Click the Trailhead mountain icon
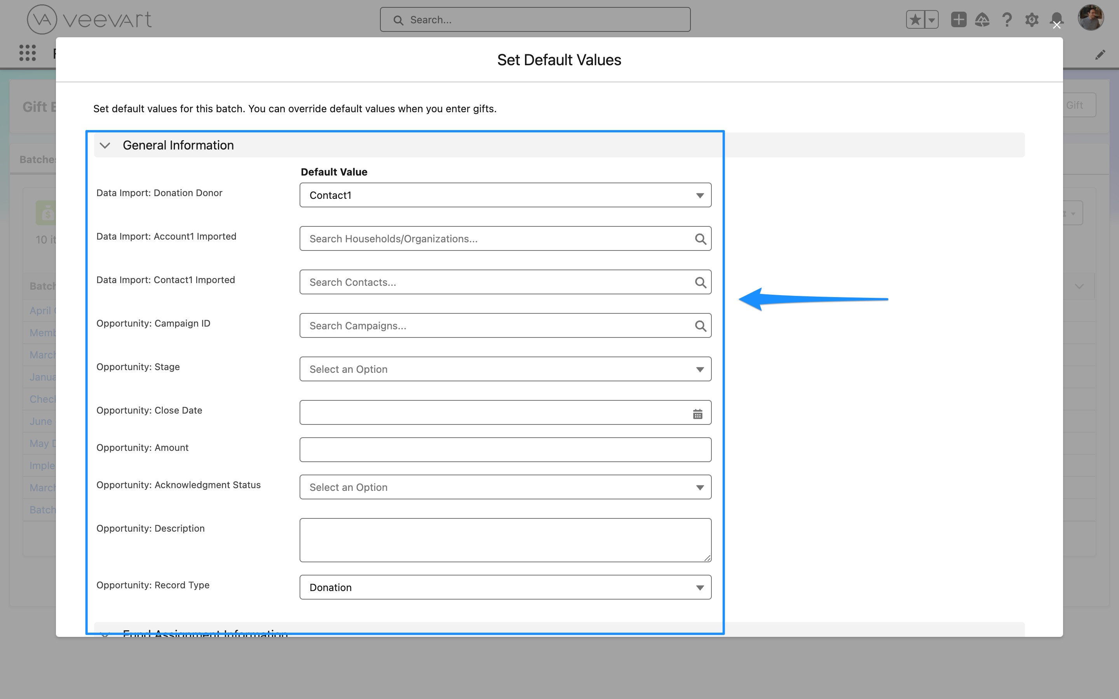Screen dimensions: 1119x699 [x=983, y=19]
